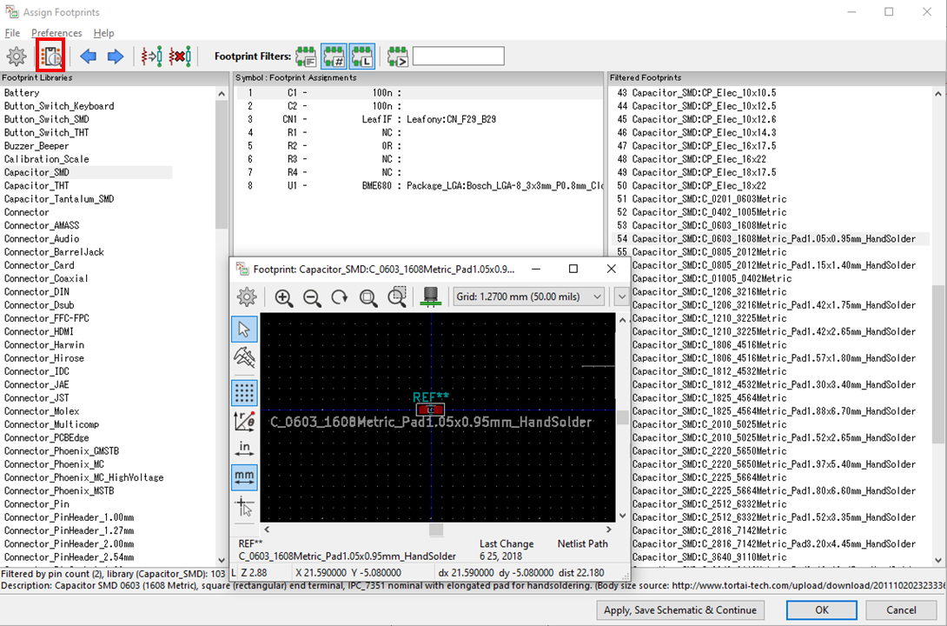Click Apply, Save Schematic & Continue

click(680, 610)
